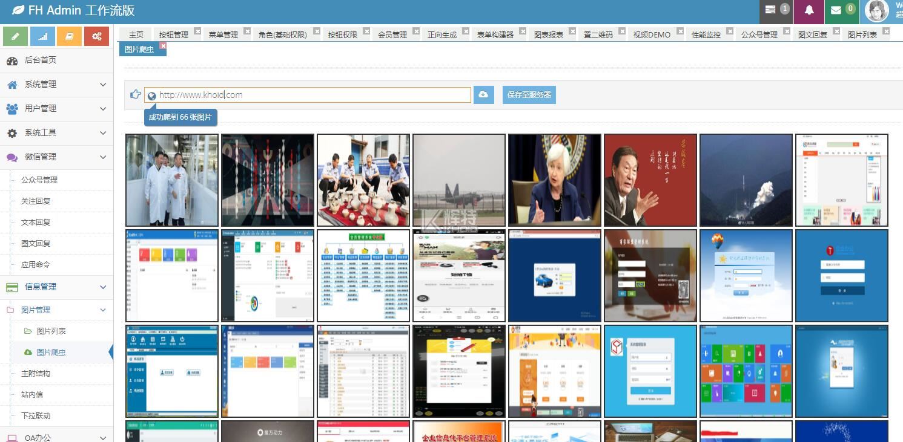Click the red gears shortcut button
Viewport: 903px width, 442px height.
(96, 36)
